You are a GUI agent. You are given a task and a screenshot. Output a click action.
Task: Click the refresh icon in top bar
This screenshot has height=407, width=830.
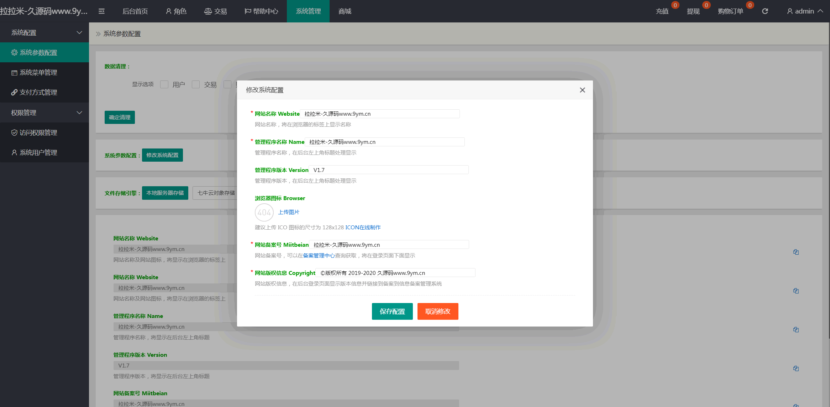(765, 11)
